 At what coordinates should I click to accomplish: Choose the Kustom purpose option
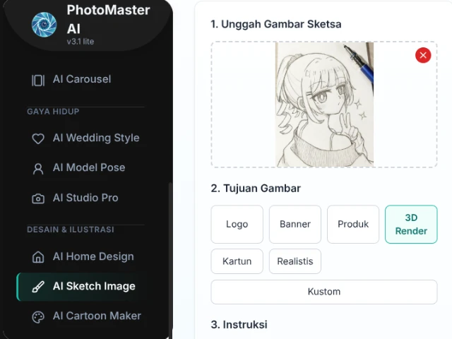[x=324, y=292]
